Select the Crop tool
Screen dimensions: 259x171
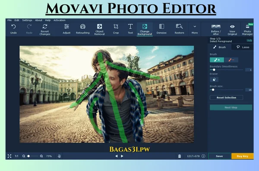click(x=116, y=29)
